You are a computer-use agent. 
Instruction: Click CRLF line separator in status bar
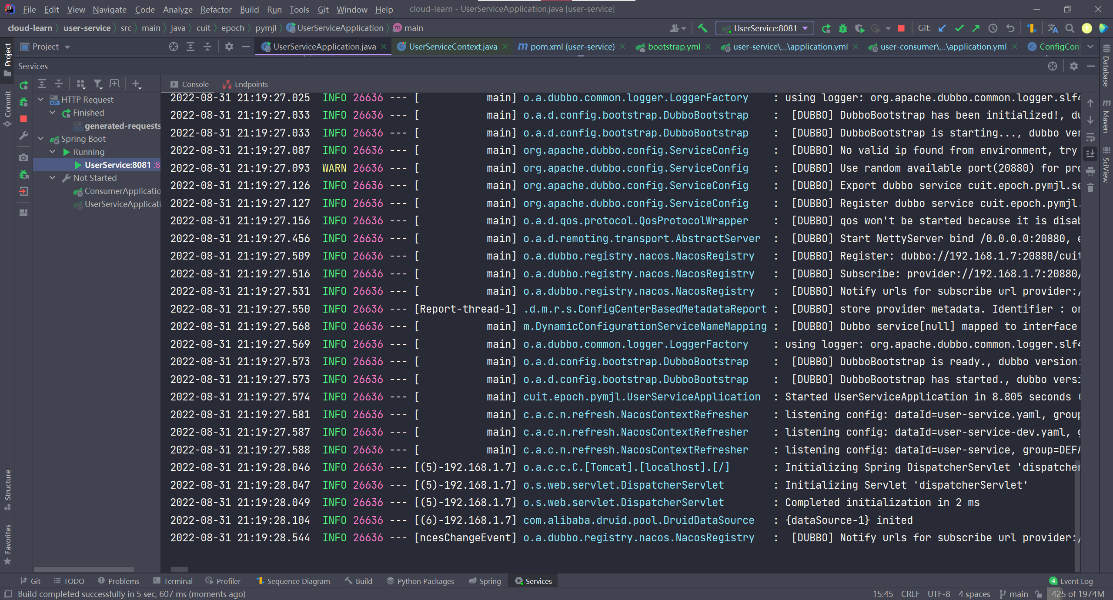(x=910, y=594)
